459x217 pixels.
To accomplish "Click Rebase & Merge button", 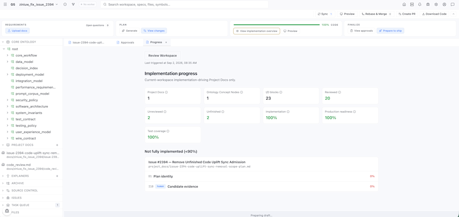I will pyautogui.click(x=376, y=14).
